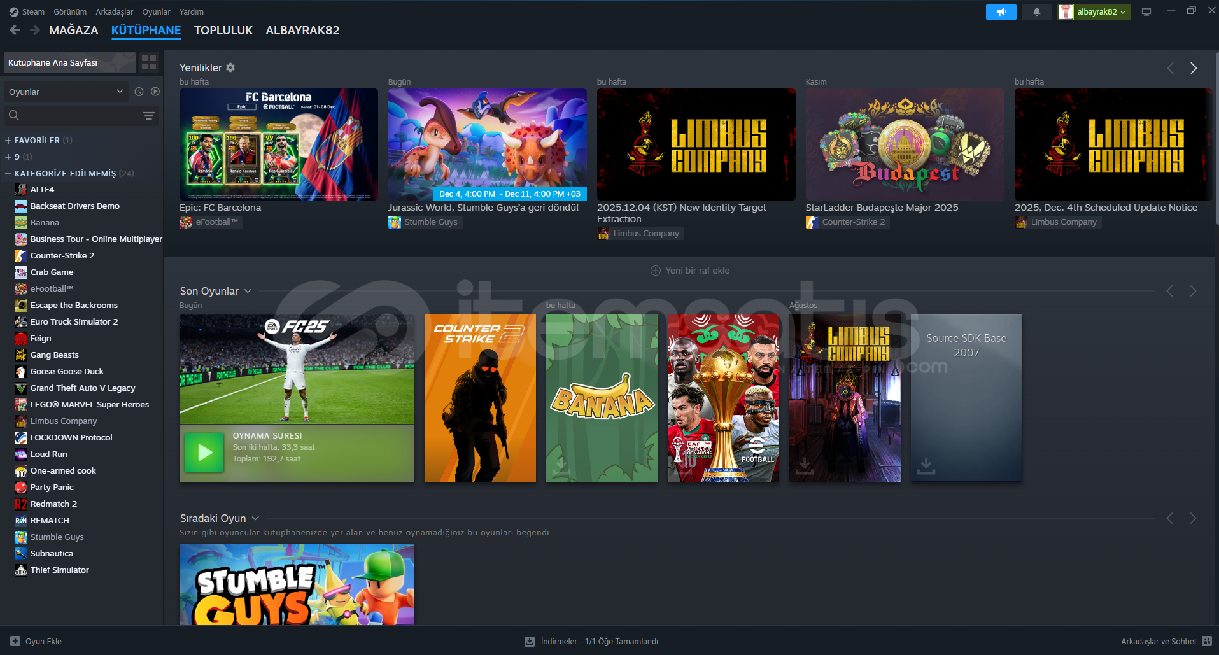Show recent activity clock filter icon
This screenshot has height=655, width=1219.
click(139, 92)
